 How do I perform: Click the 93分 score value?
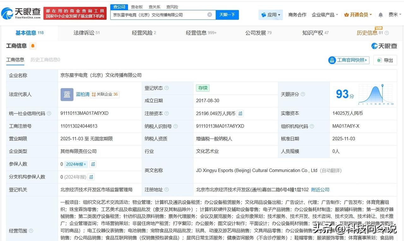coord(345,94)
